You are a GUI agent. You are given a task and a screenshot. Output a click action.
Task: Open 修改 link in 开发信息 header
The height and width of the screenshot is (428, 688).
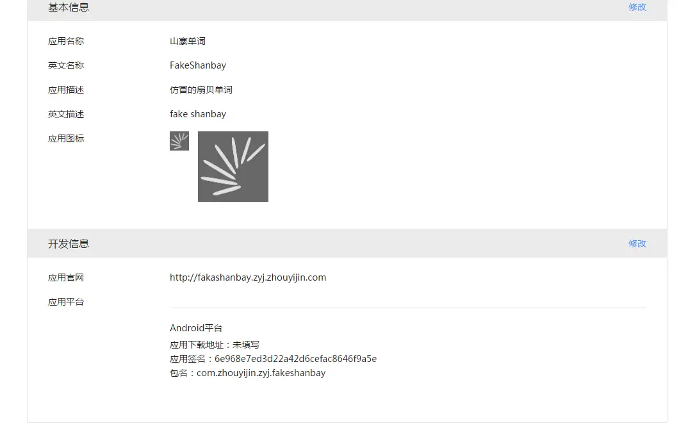[x=637, y=243]
